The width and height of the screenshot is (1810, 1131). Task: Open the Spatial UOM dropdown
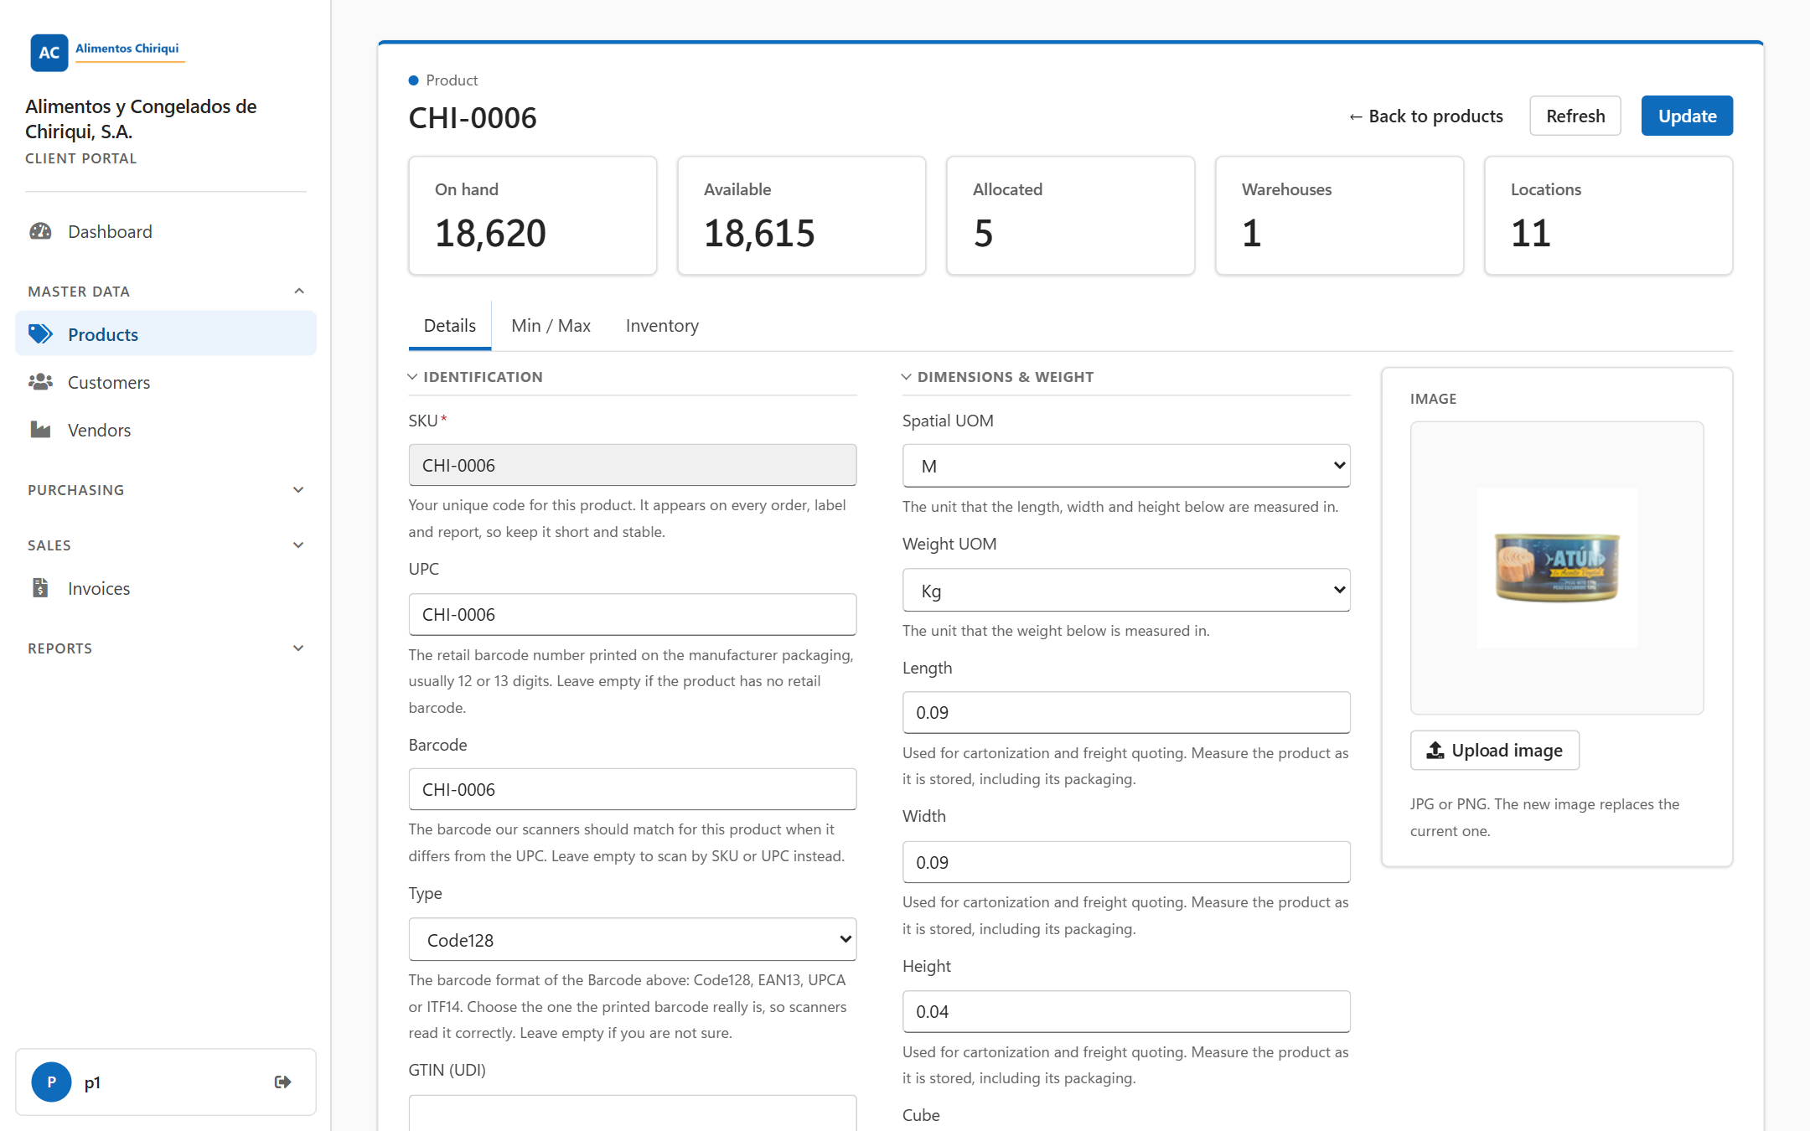tap(1126, 465)
